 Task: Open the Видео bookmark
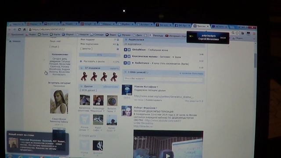111,35
